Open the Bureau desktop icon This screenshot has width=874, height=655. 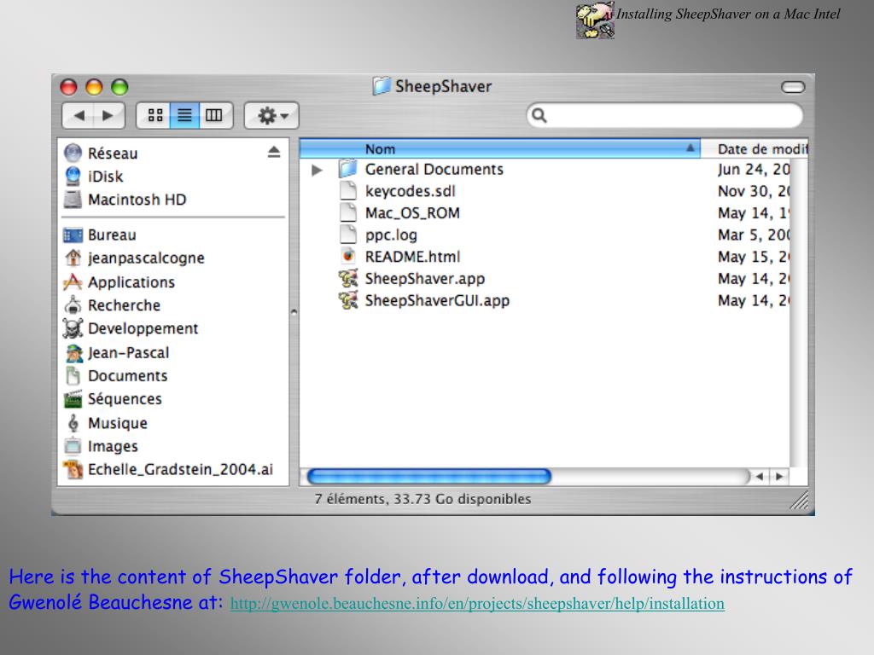pos(73,235)
